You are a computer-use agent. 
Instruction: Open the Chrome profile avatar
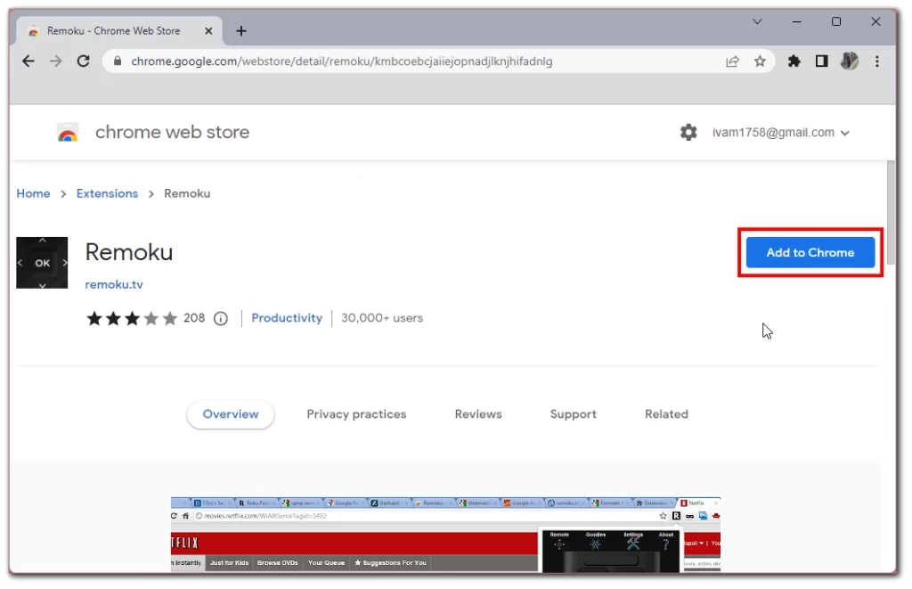click(849, 61)
